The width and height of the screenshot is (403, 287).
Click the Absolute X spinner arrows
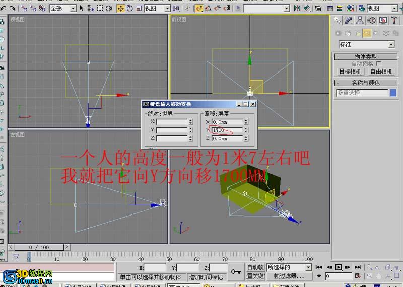click(190, 122)
